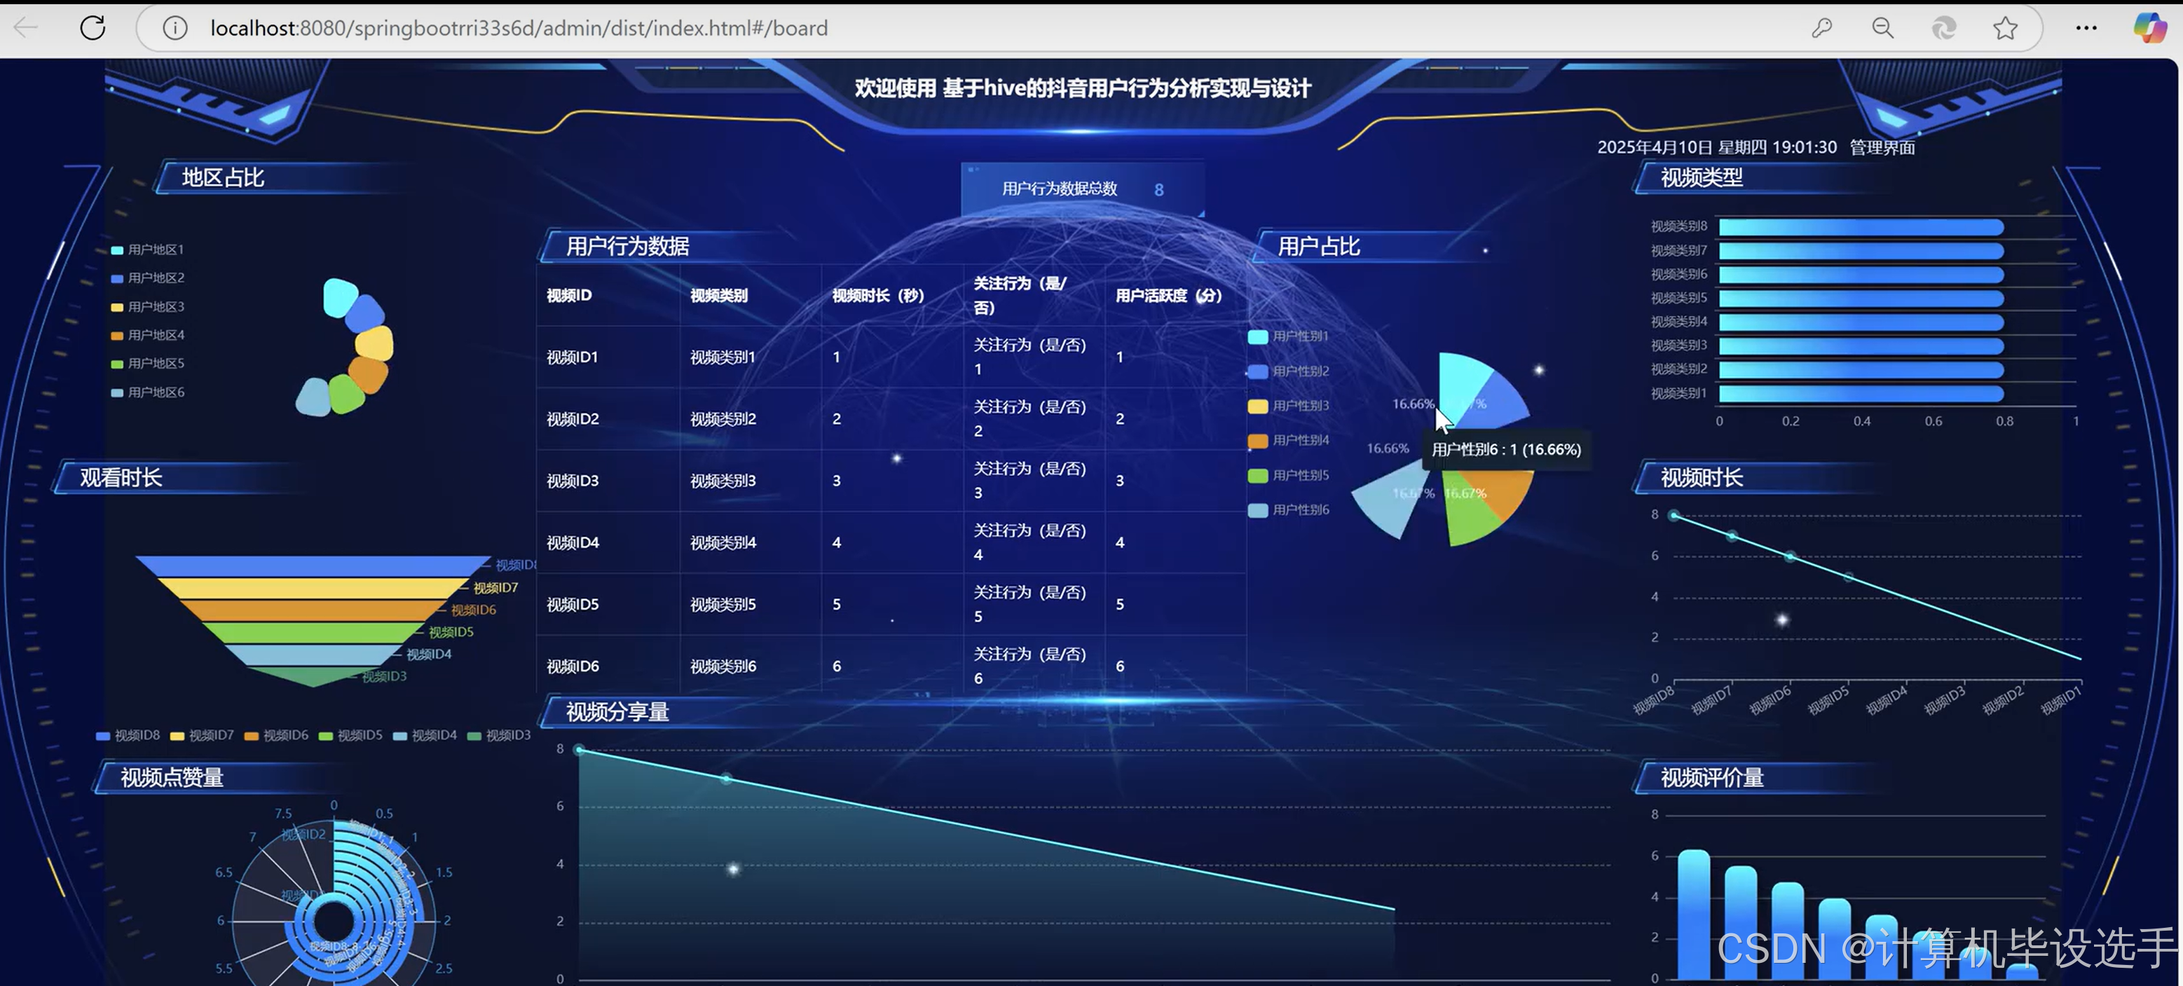This screenshot has width=2183, height=986.
Task: Select the blue top funnel layer
Action: 313,566
